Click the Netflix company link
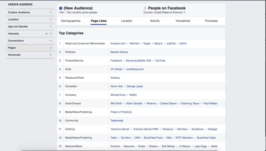 click(133, 95)
